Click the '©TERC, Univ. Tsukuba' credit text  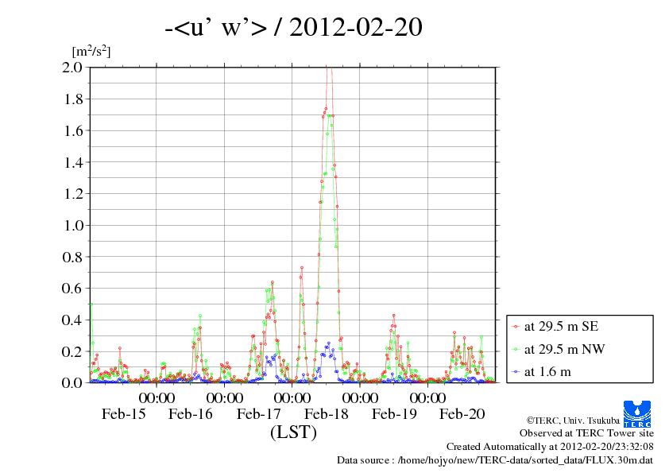(573, 420)
